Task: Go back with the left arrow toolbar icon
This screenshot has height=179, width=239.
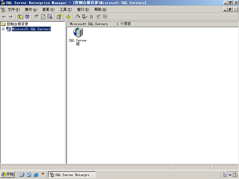Action: click(x=4, y=17)
